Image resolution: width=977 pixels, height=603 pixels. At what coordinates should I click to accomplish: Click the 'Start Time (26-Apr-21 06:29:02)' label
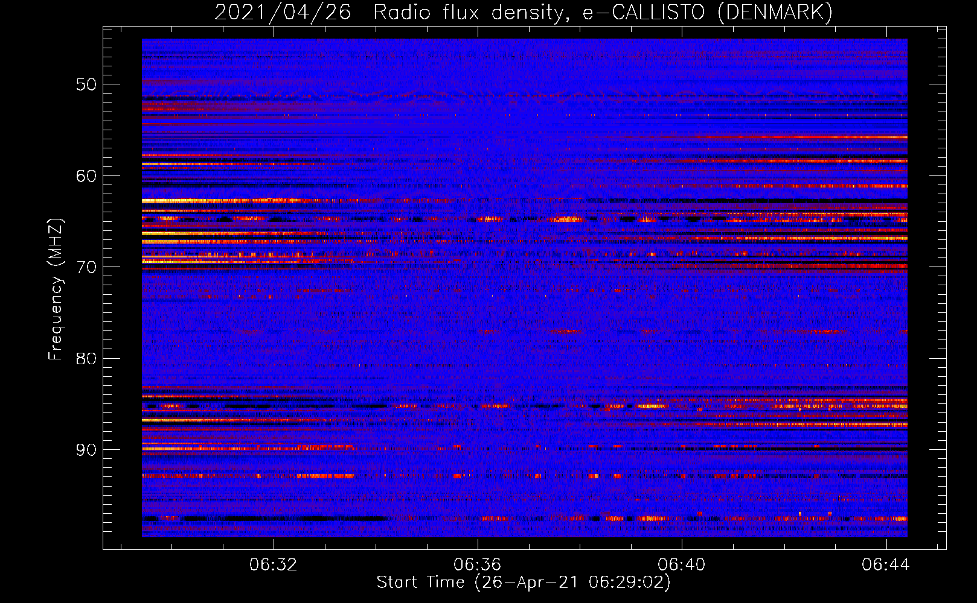pos(524,582)
